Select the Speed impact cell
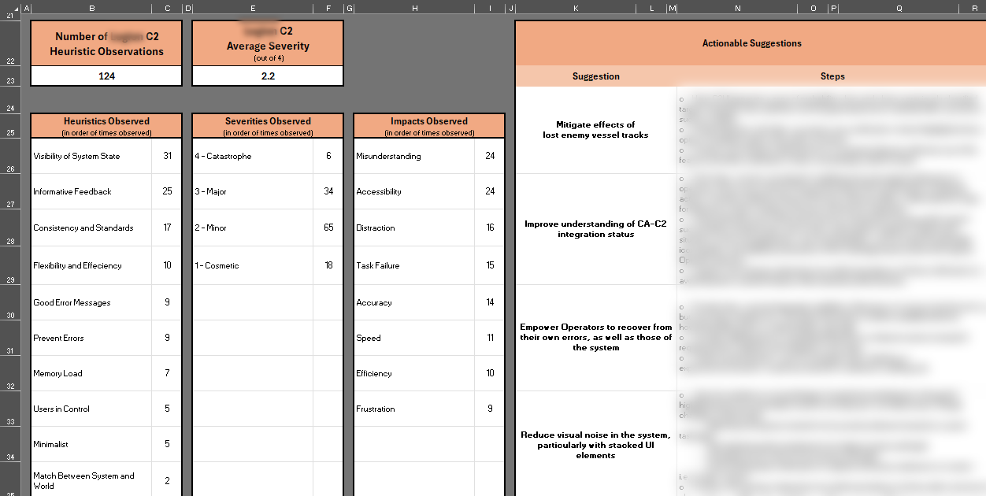 pyautogui.click(x=414, y=338)
